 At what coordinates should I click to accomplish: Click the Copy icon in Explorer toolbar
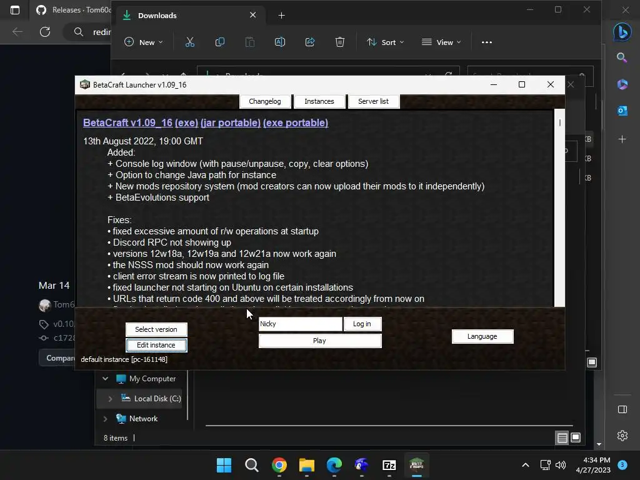(219, 42)
